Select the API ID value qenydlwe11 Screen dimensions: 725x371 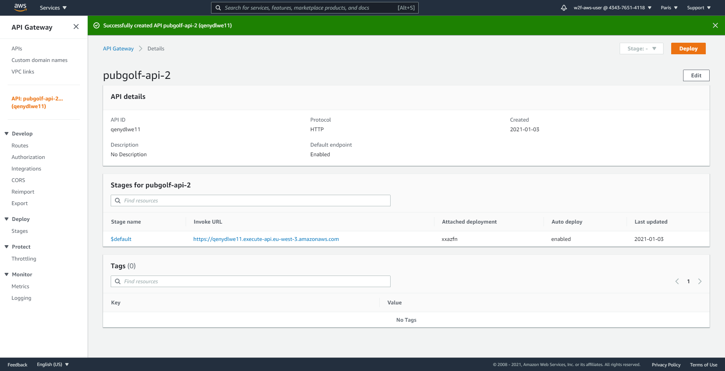(125, 129)
